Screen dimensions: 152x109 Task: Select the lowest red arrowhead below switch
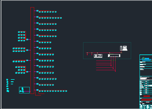click(x=115, y=71)
